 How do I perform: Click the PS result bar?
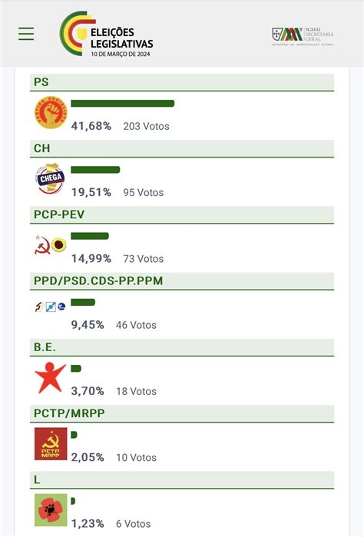pos(123,104)
